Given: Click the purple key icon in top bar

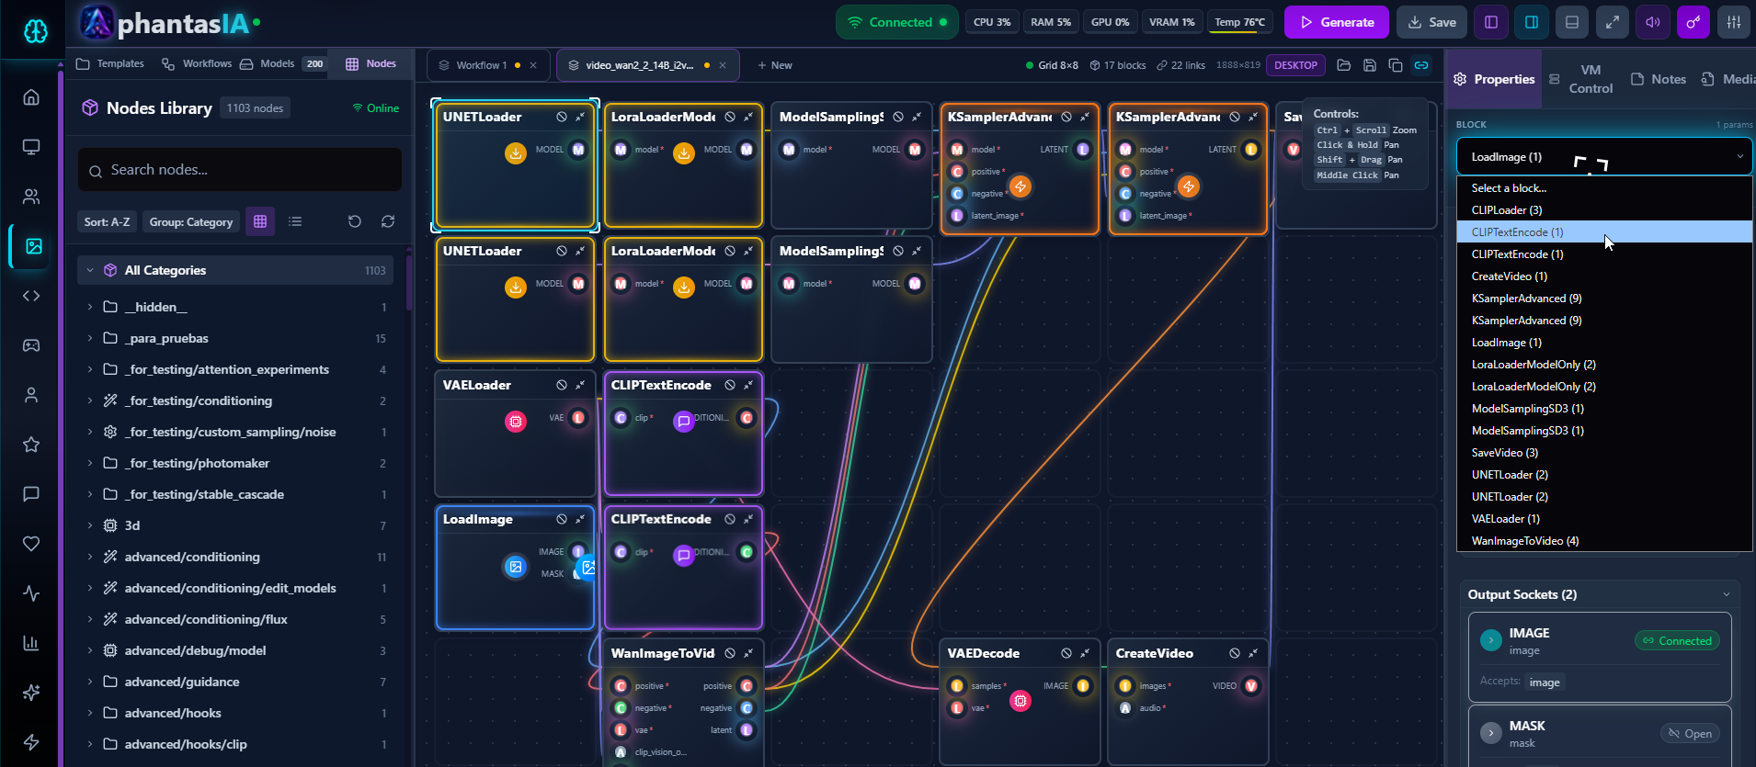Looking at the screenshot, I should coord(1693,22).
